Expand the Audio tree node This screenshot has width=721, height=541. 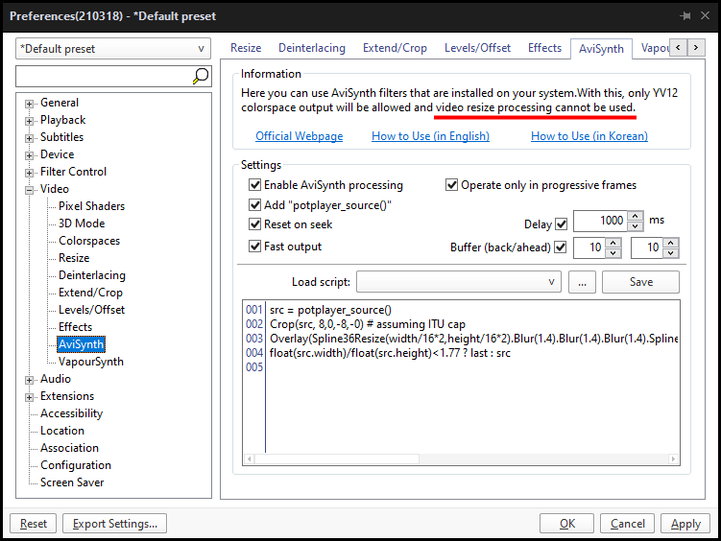coord(29,380)
